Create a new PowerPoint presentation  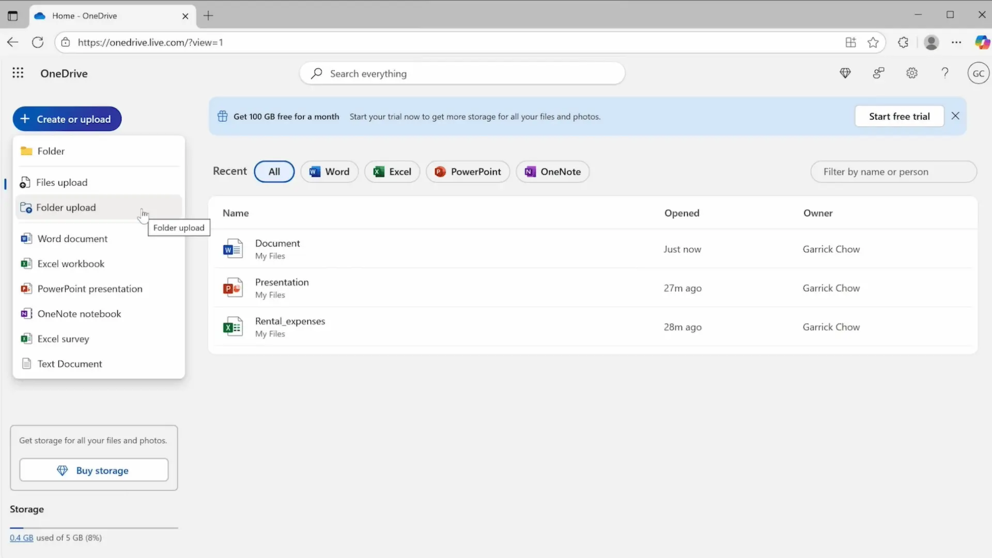[99, 289]
